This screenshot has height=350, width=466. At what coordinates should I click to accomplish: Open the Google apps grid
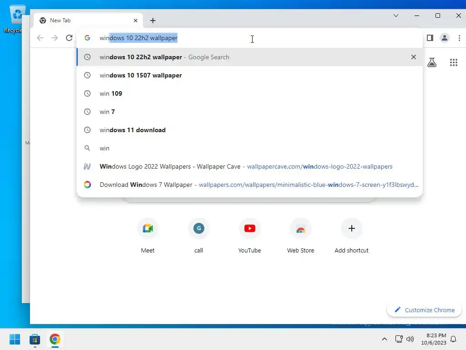[454, 62]
